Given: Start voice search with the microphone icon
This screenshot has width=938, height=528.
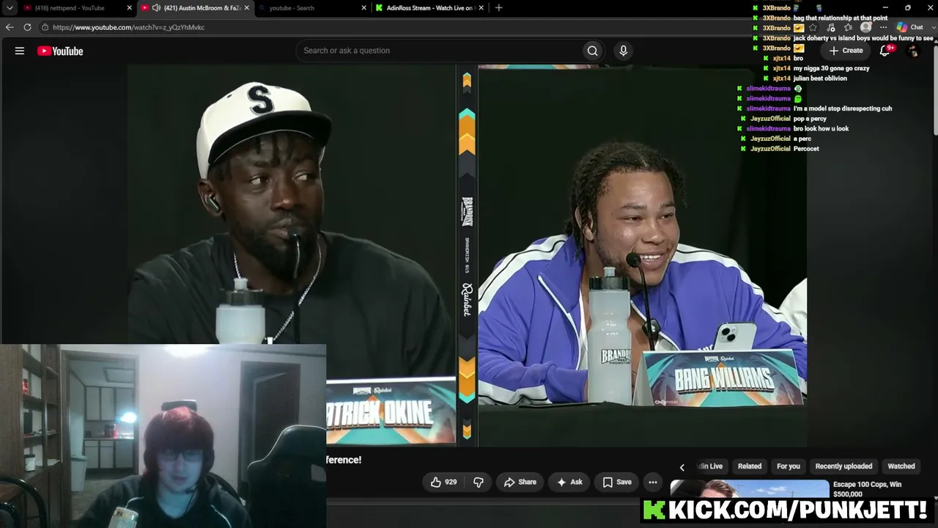Looking at the screenshot, I should click(x=624, y=51).
